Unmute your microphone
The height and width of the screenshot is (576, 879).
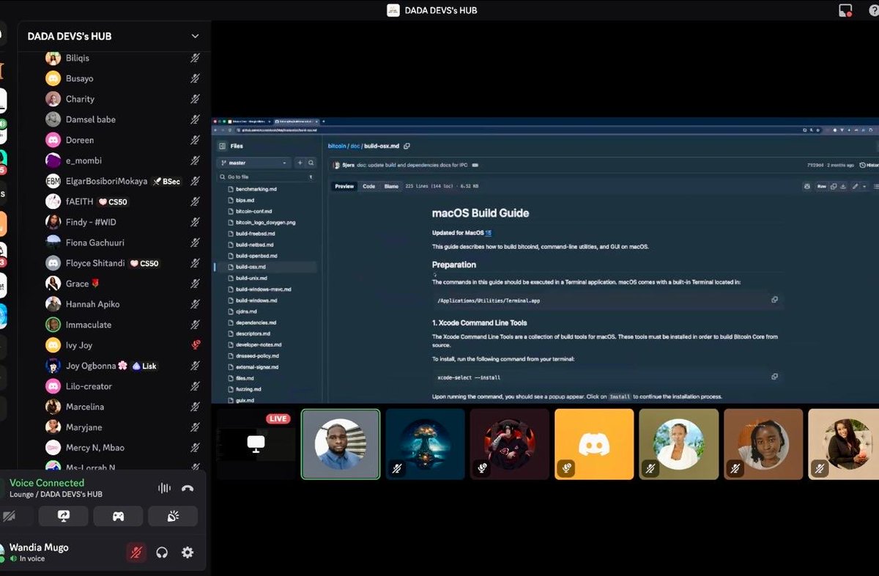coord(136,553)
